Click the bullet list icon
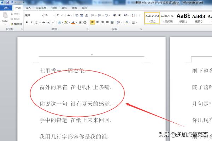The height and width of the screenshot is (141, 212). click(93, 15)
